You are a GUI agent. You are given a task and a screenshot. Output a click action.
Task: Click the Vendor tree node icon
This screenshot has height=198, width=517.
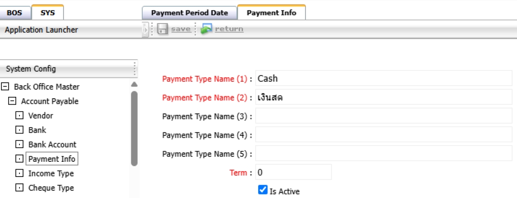(20, 116)
